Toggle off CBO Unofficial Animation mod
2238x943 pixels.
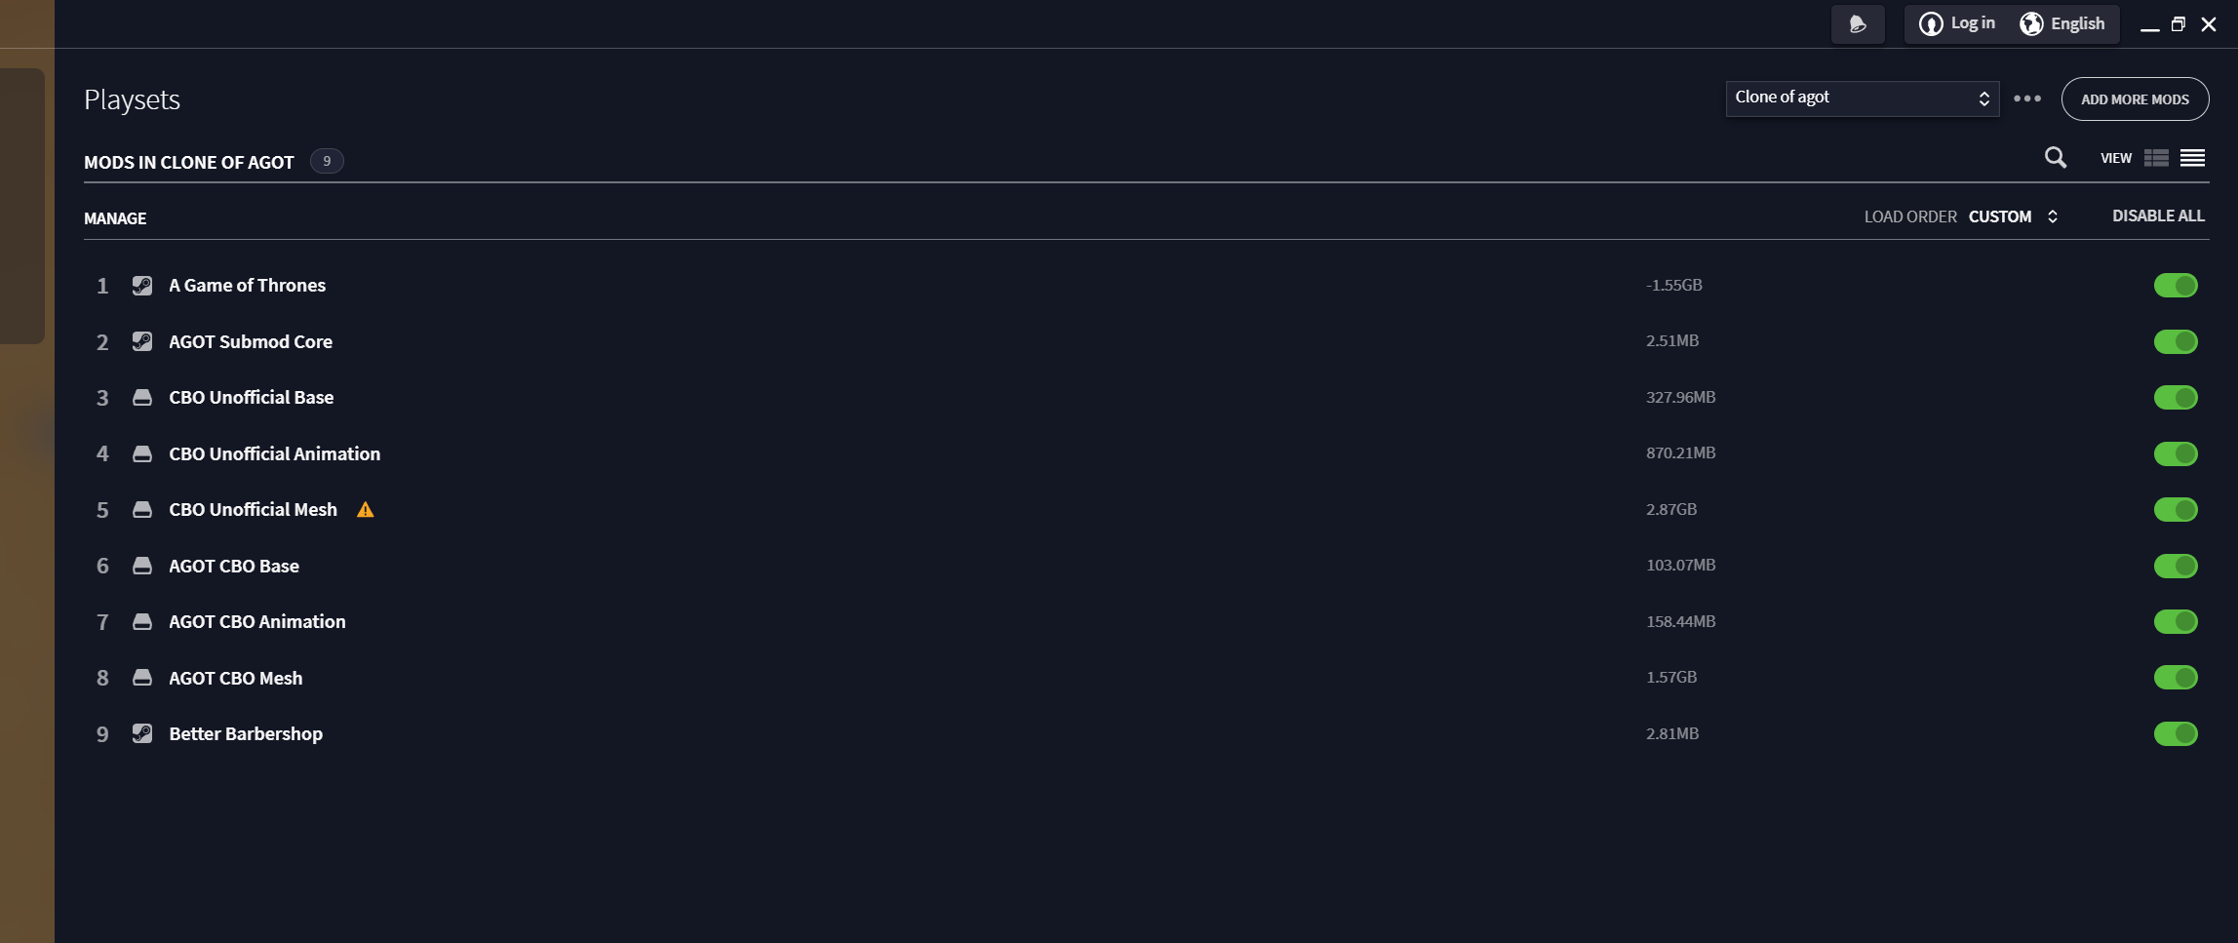[2175, 453]
